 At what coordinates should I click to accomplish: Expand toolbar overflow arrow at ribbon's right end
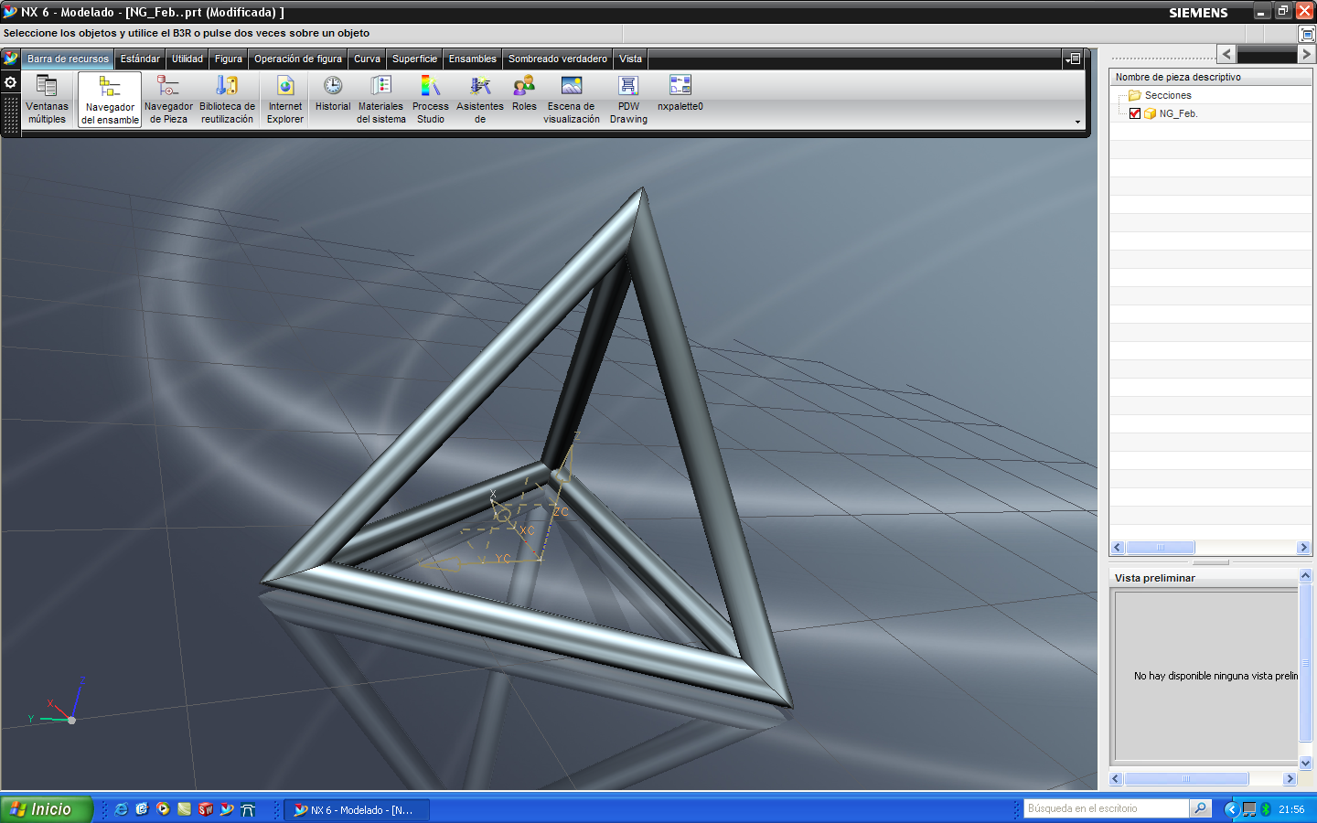pos(1077,122)
